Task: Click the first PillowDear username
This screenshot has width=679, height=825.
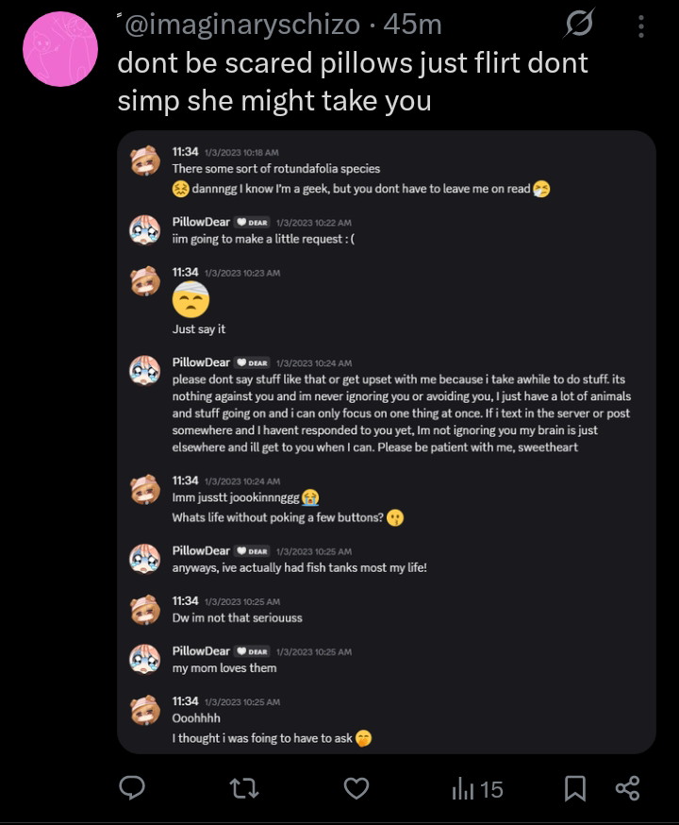Action: tap(201, 221)
